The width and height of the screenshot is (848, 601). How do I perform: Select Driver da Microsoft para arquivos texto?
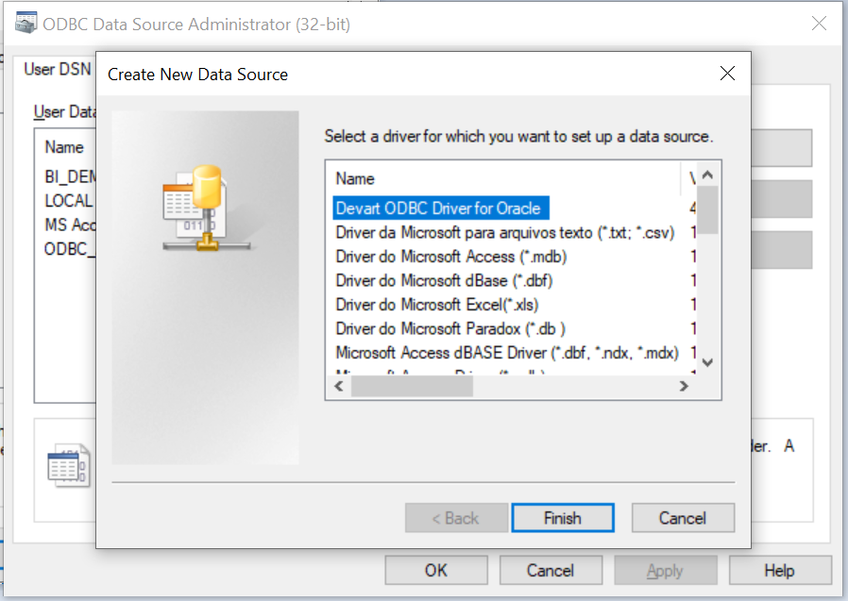tap(504, 232)
